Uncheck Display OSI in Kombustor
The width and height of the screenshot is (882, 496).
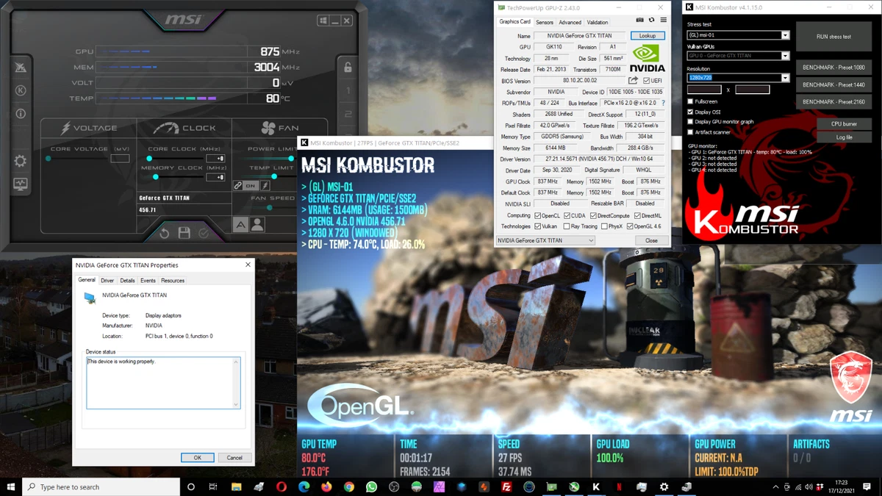coord(690,112)
